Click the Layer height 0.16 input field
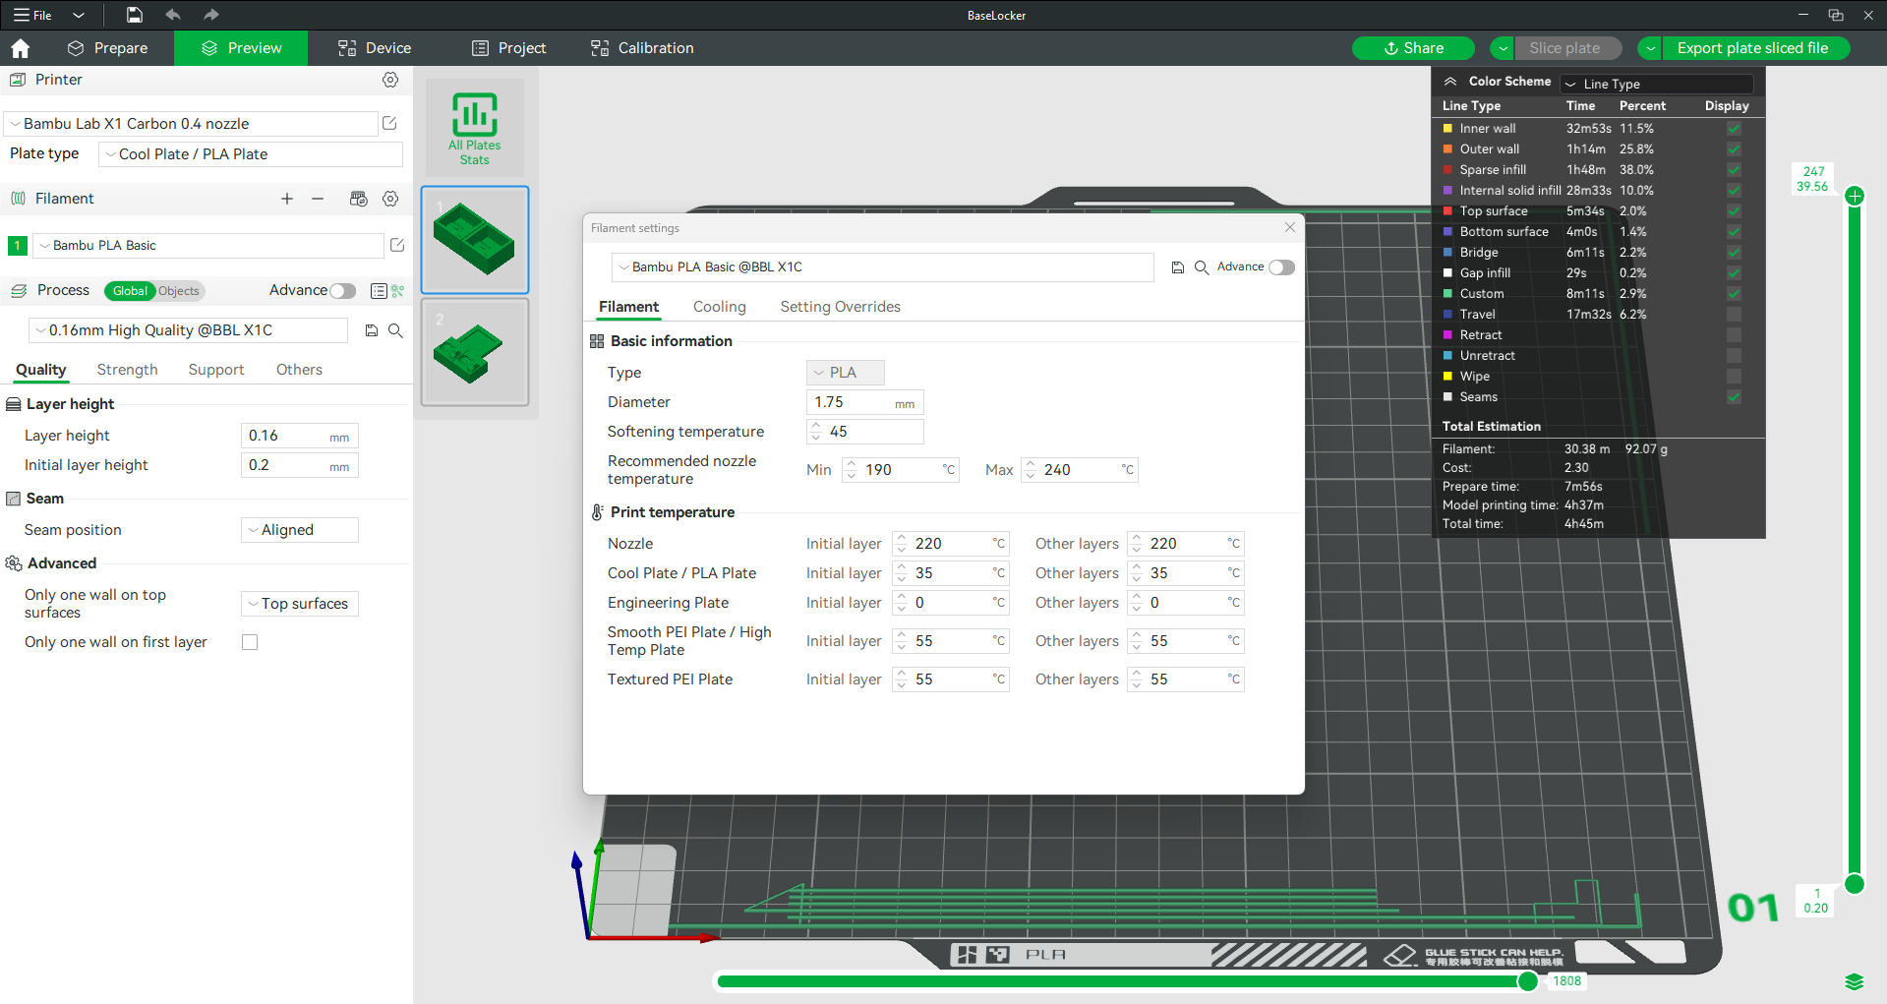 pyautogui.click(x=299, y=436)
